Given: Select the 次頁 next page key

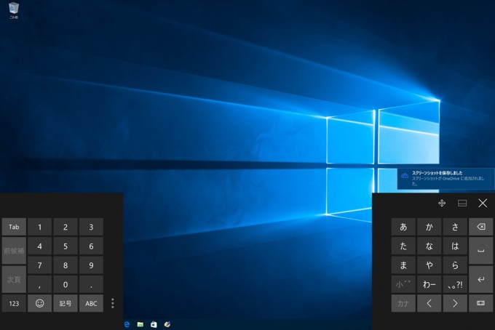Looking at the screenshot, I should [x=14, y=280].
